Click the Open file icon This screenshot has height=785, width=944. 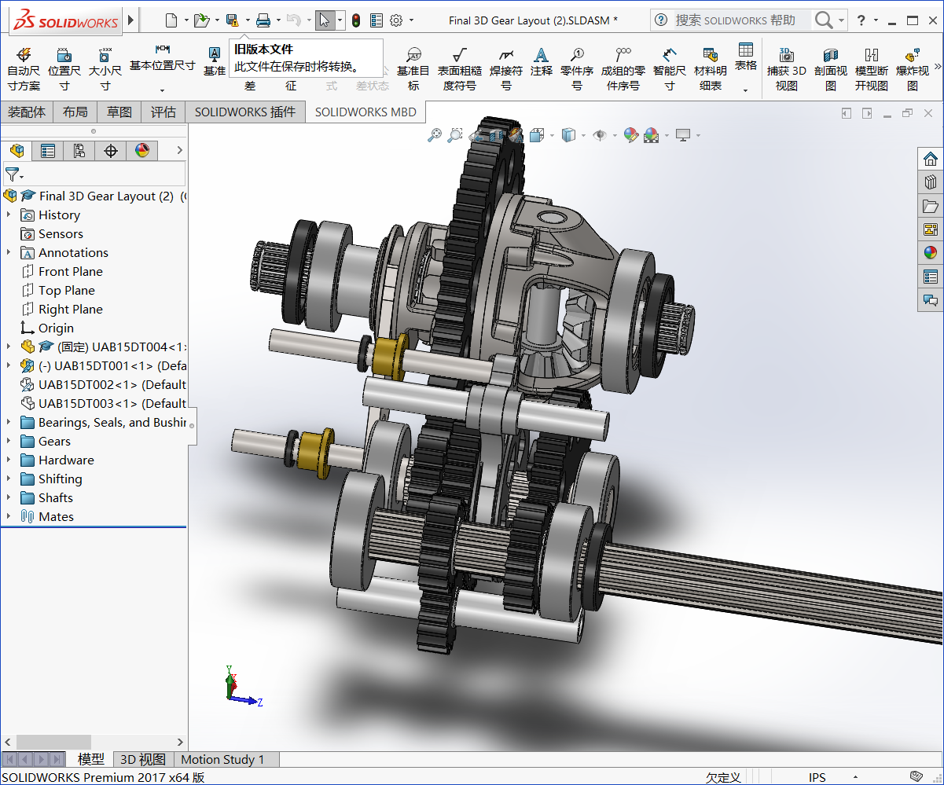[x=201, y=20]
